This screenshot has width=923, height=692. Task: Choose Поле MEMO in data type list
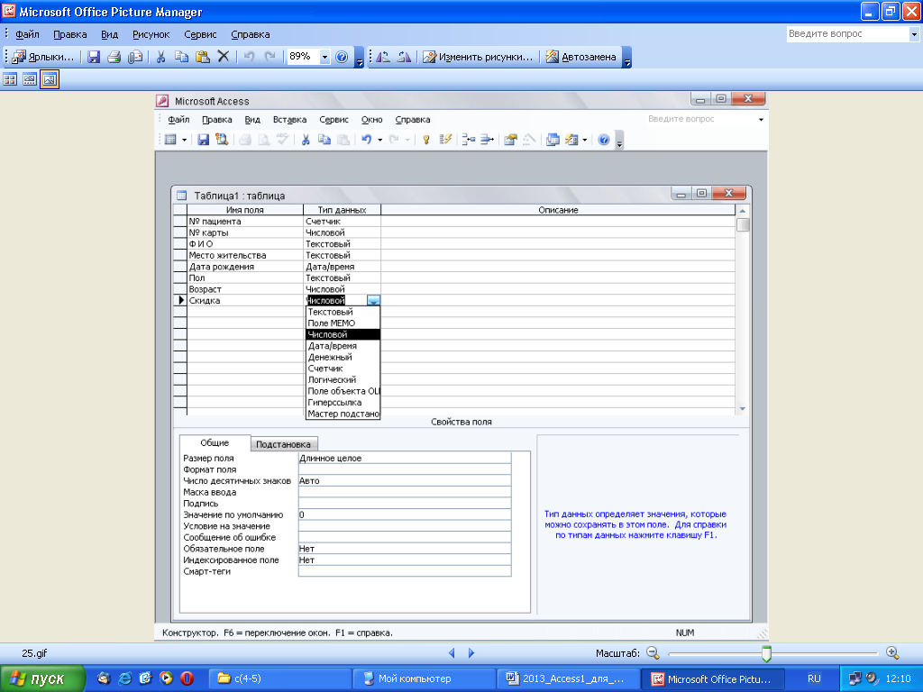click(x=343, y=323)
